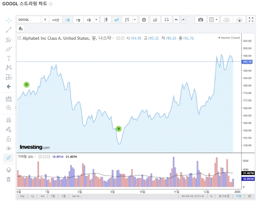
Task: Expand dropdown arrow beside 거래량 (20)
Action: 35,157
